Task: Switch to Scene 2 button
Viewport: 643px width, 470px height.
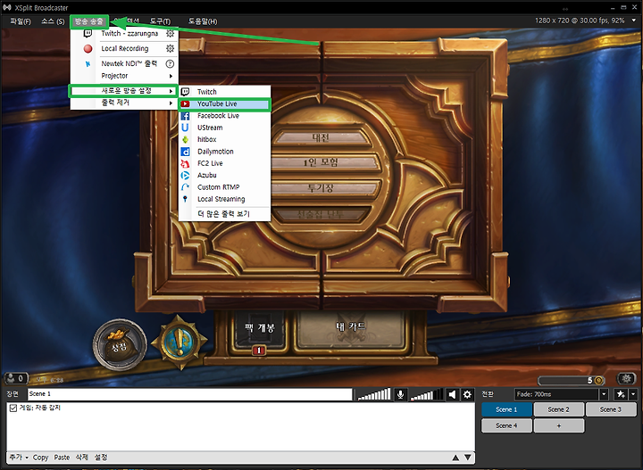Action: (558, 409)
